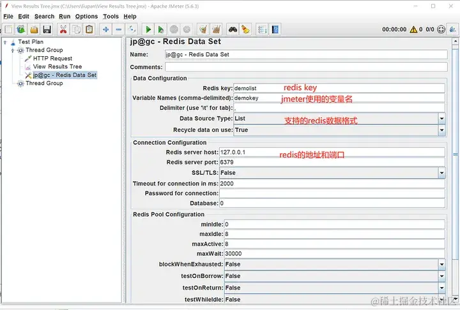This screenshot has width=460, height=310.
Task: Click the gray Stop test icon
Action: [174, 29]
